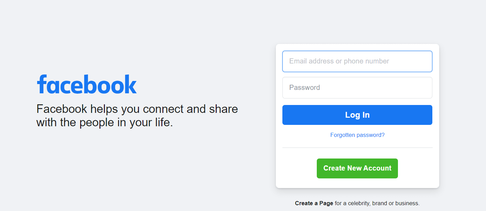Place cursor on the Password placeholder text
This screenshot has height=211, width=486.
304,87
